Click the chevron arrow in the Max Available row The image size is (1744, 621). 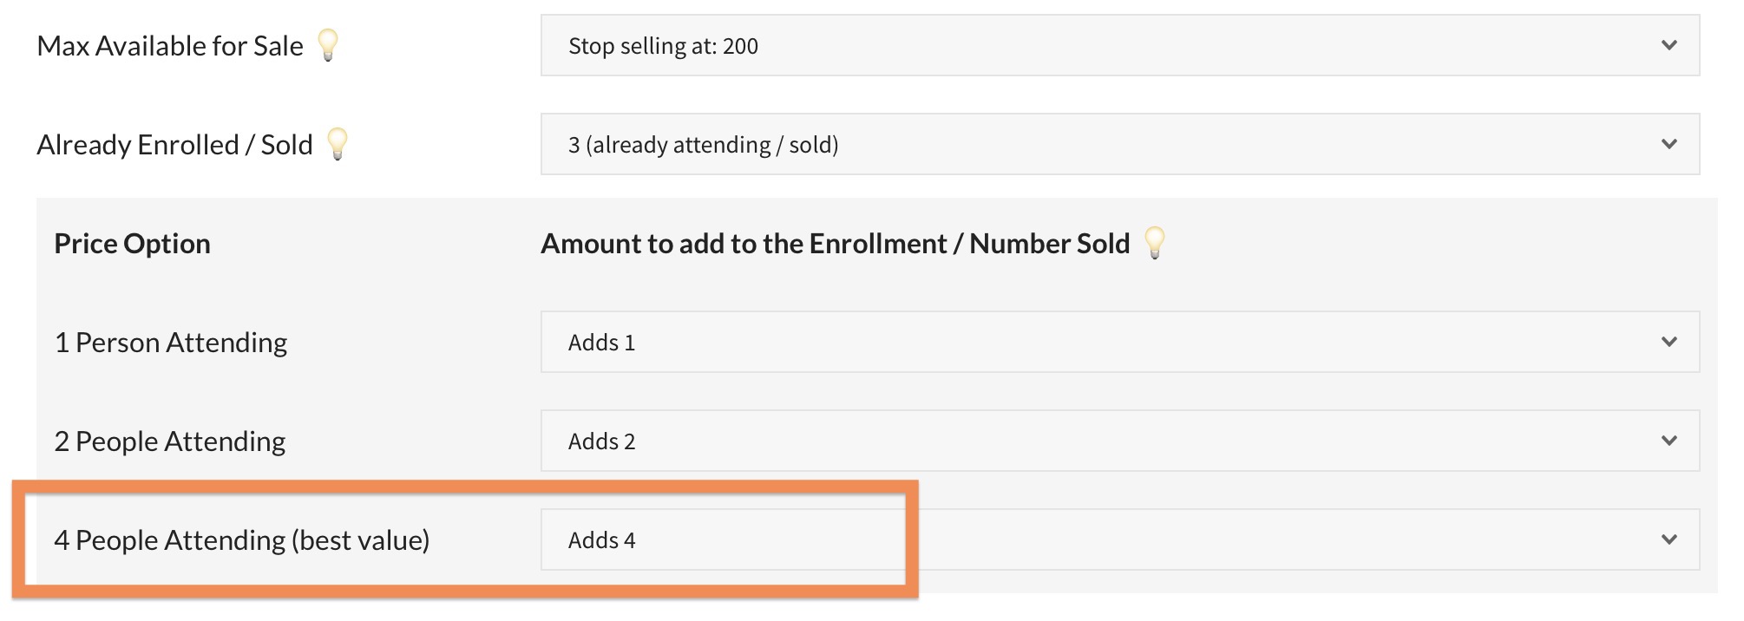(x=1669, y=45)
